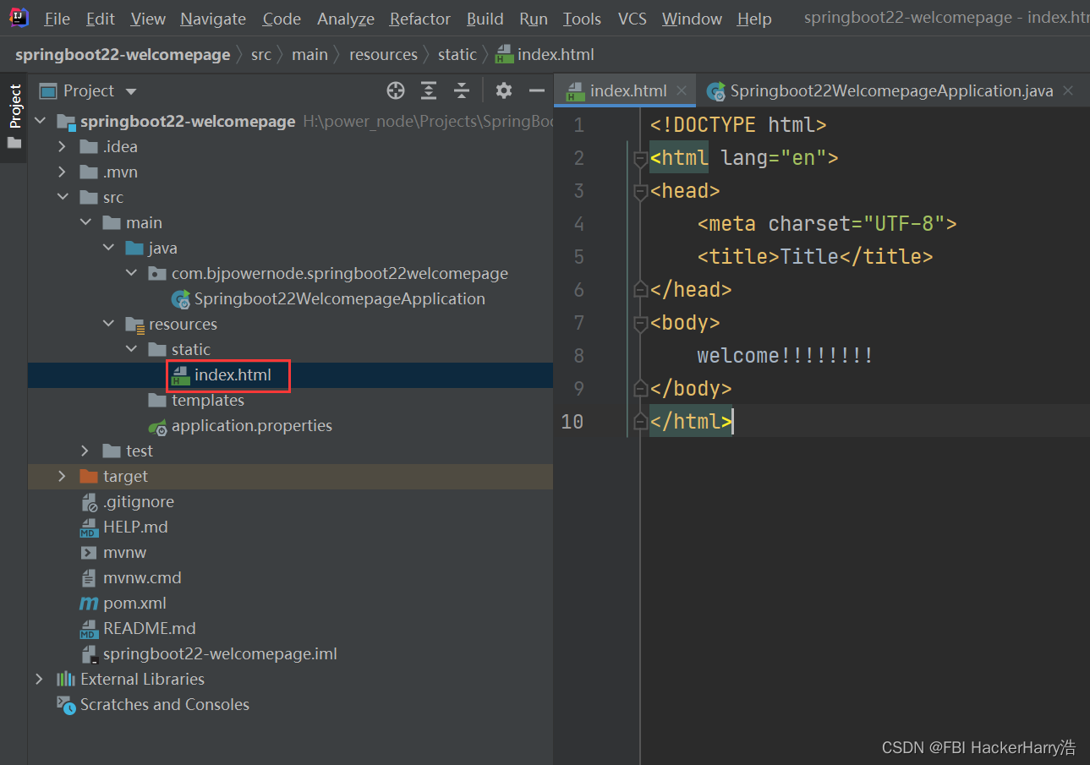1090x765 pixels.
Task: Open the Window menu
Action: (693, 19)
